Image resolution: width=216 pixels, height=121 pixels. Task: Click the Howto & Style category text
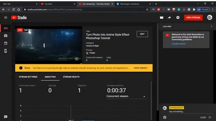point(92,46)
